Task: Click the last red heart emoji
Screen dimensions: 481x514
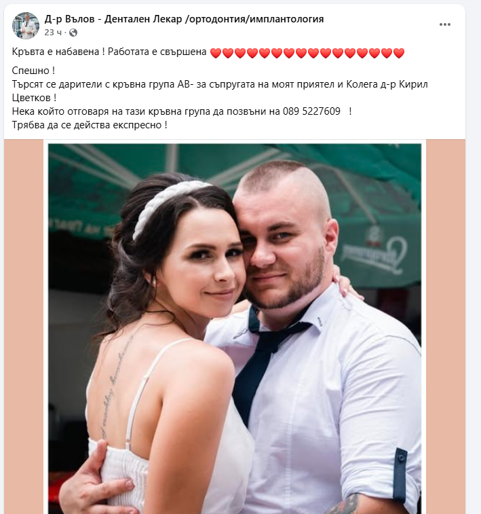Action: pos(399,53)
